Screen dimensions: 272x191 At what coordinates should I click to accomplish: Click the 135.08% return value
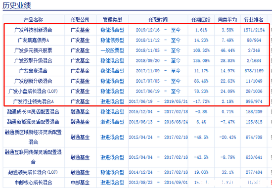201,60
